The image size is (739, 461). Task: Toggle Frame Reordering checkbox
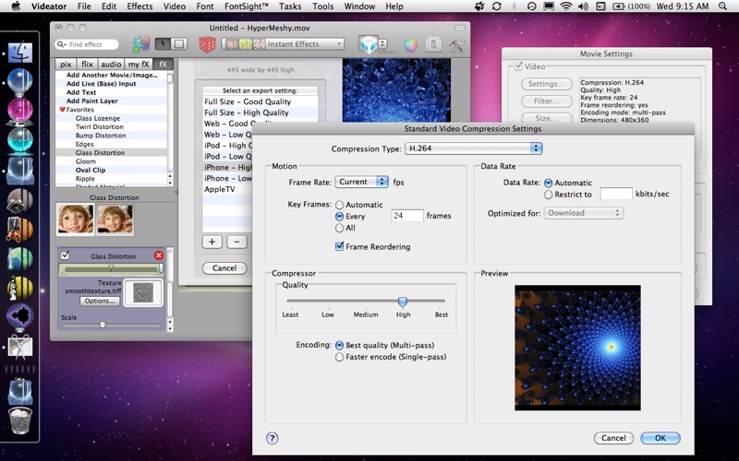339,246
